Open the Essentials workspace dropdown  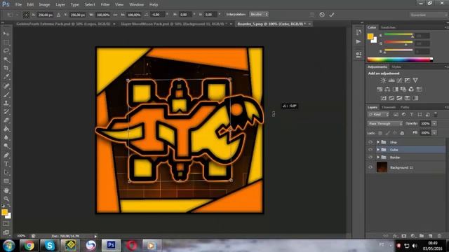[x=428, y=15]
